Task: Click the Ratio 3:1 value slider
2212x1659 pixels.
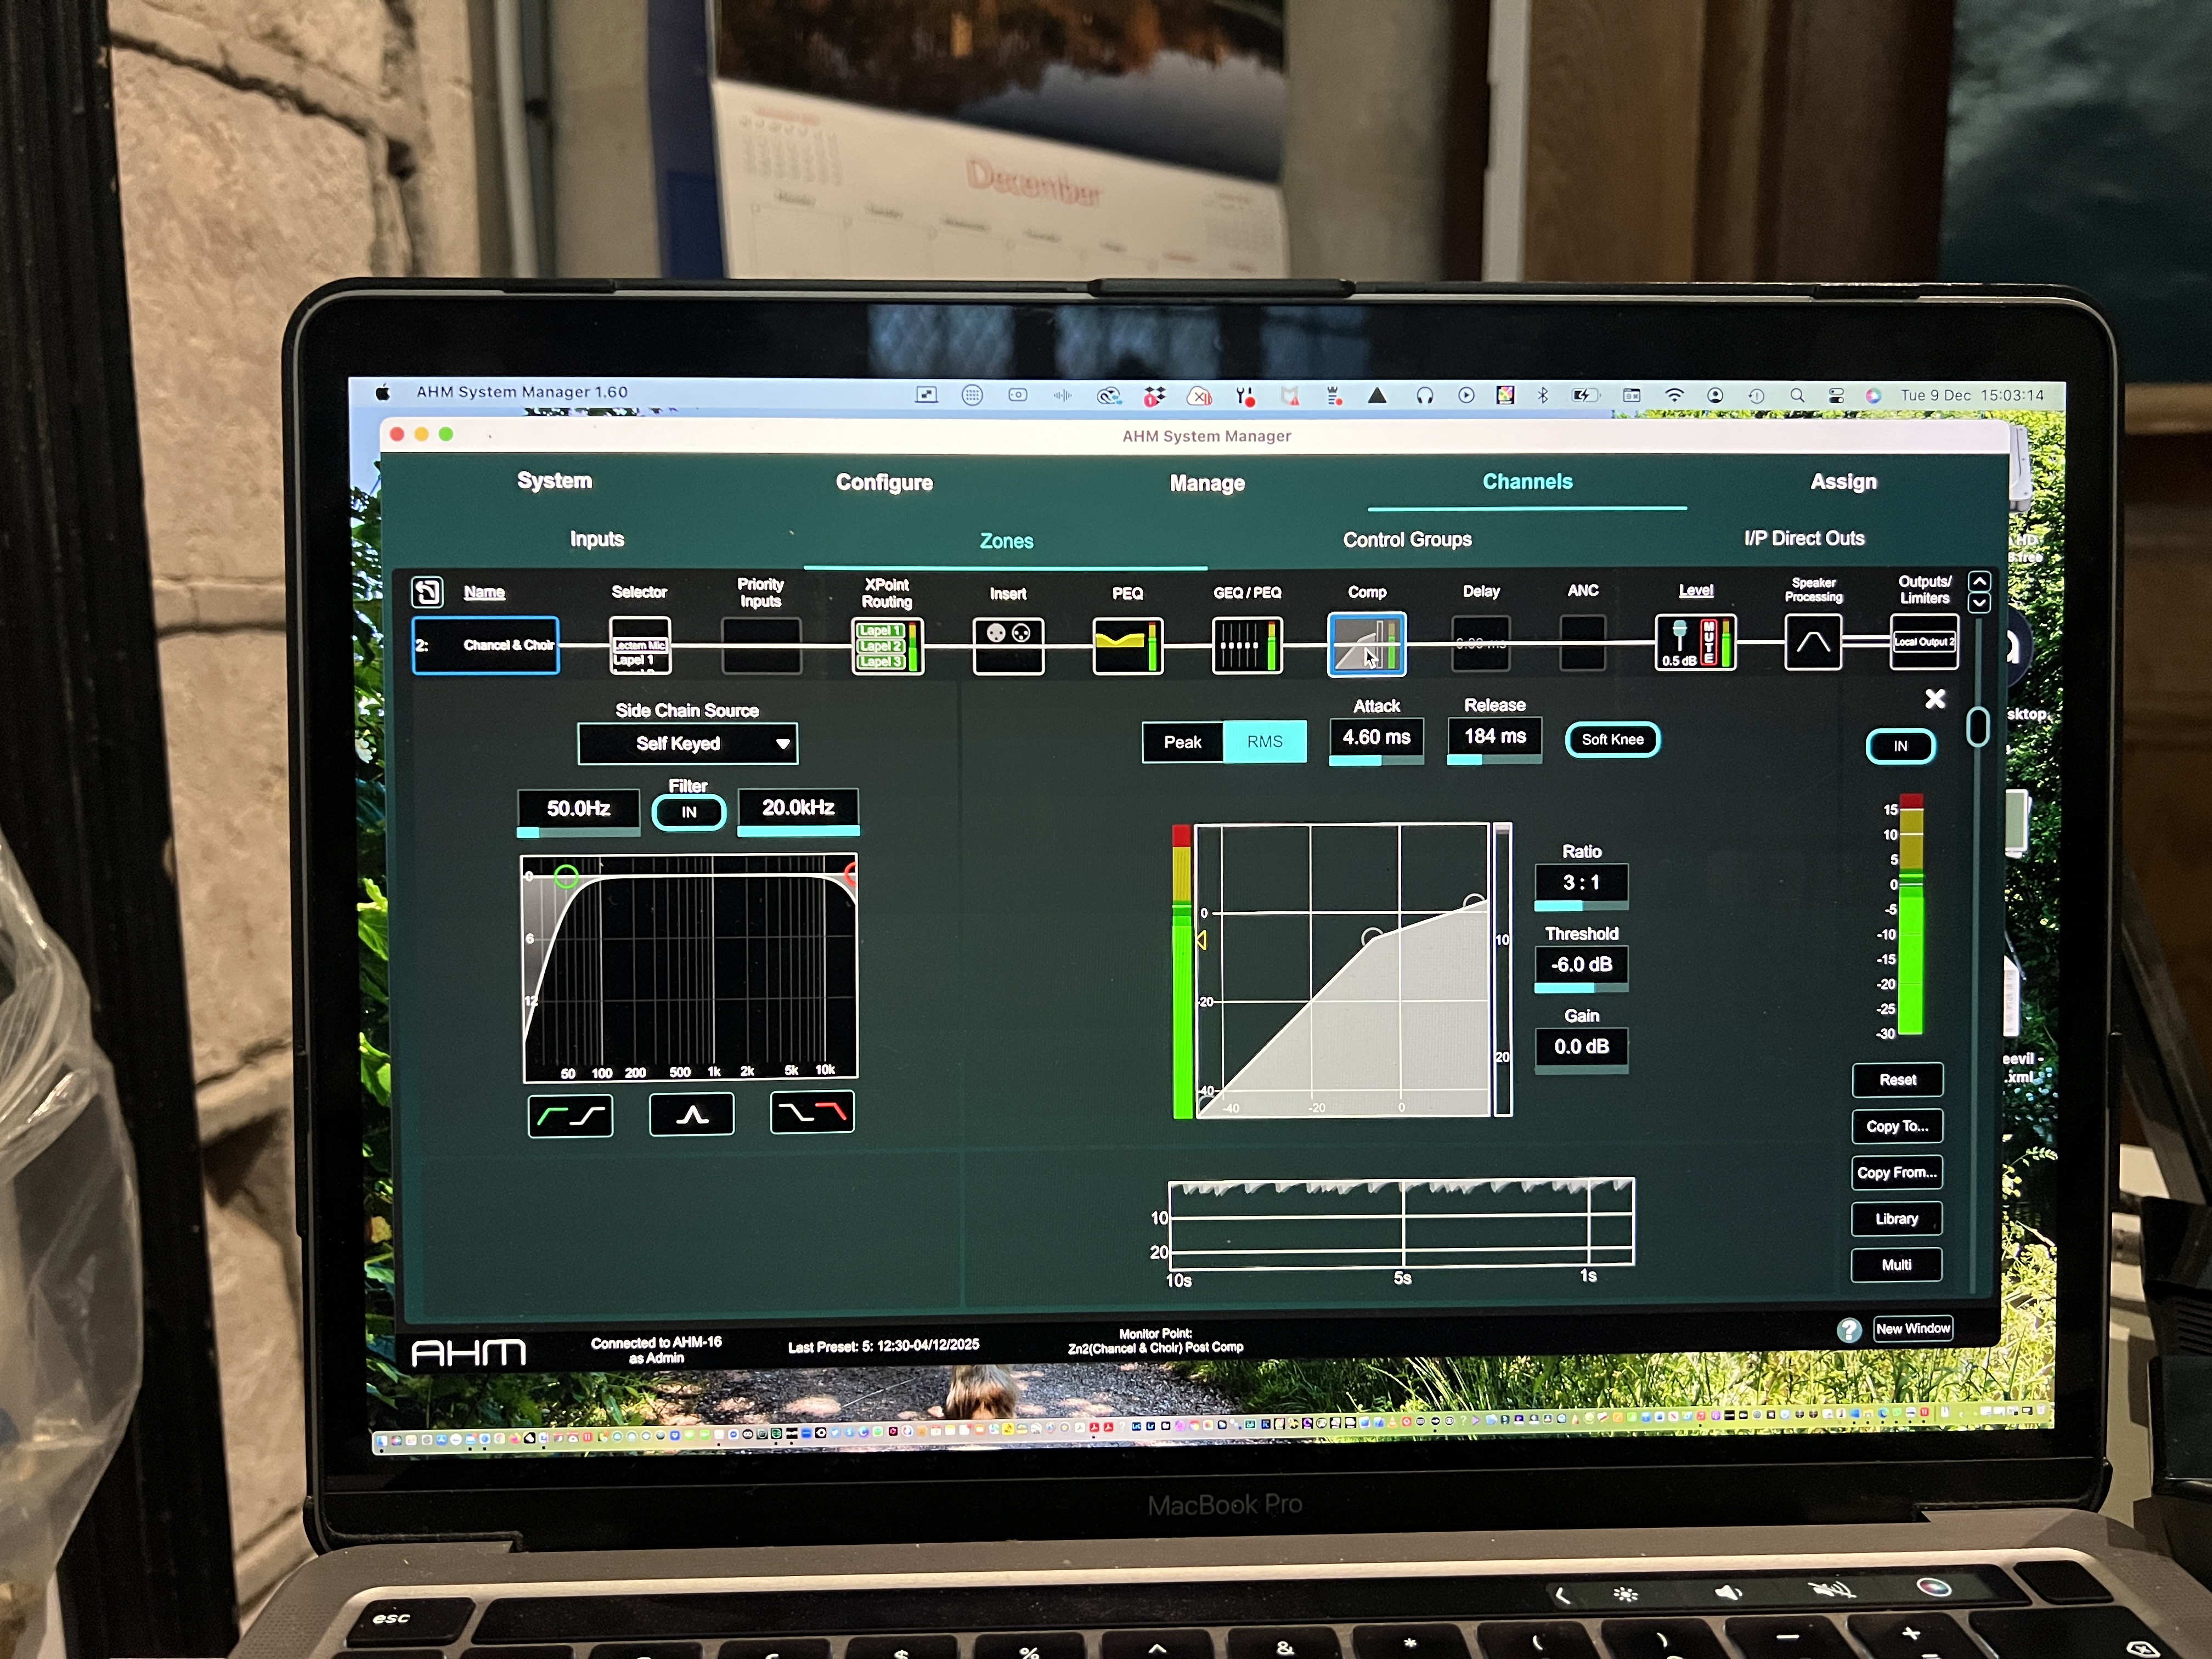Action: (1581, 887)
